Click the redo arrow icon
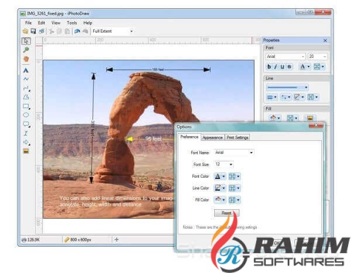 tap(85, 32)
